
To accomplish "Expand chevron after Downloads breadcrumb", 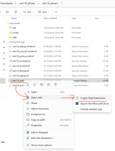I will [x=16, y=3].
